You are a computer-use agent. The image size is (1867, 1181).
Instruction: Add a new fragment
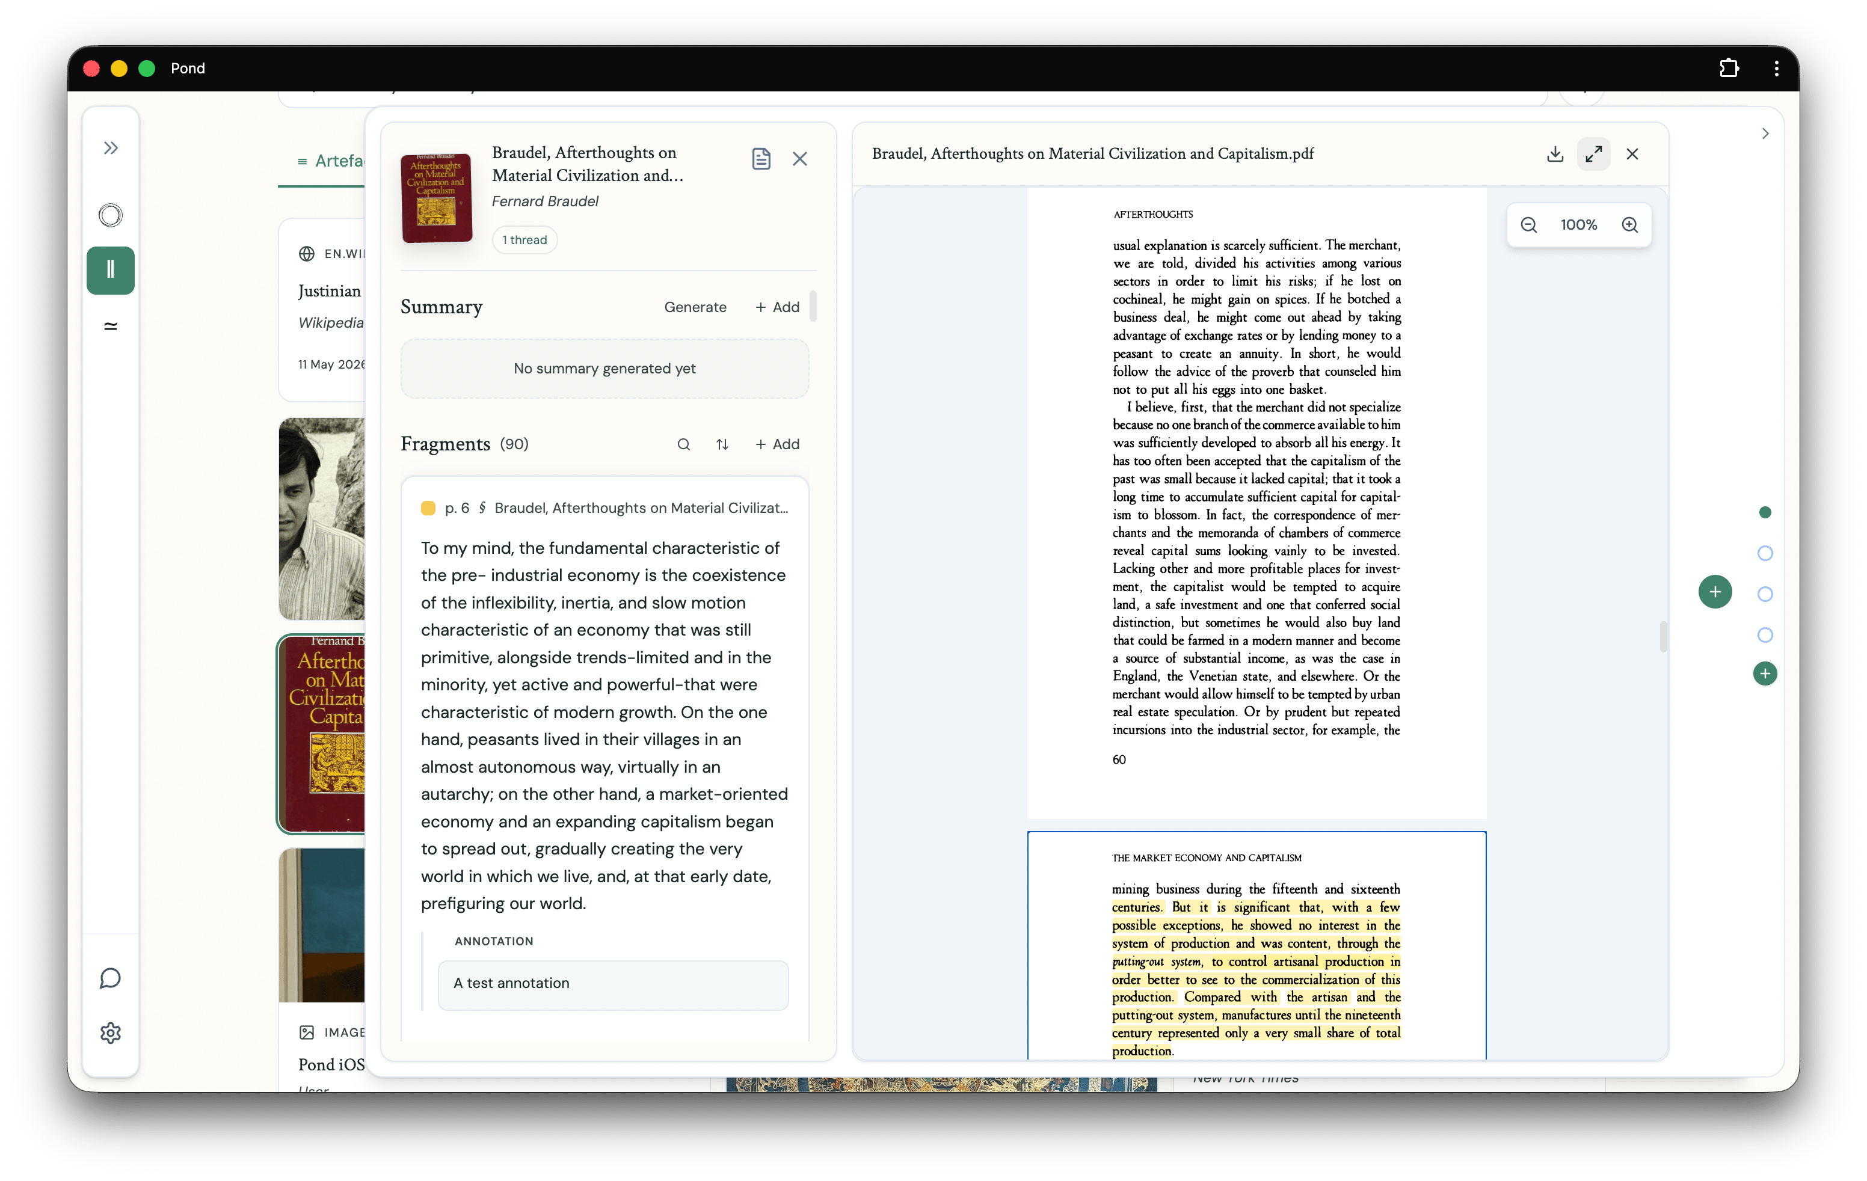(x=777, y=444)
